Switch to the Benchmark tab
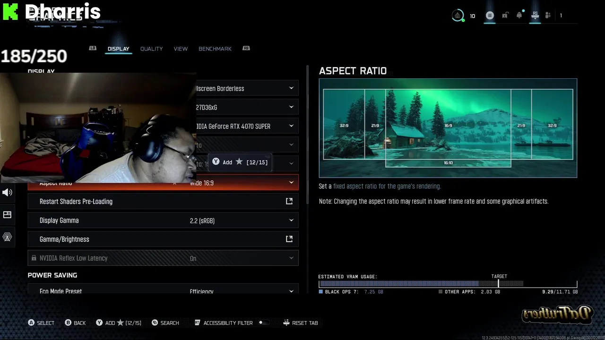This screenshot has height=340, width=605. [215, 49]
